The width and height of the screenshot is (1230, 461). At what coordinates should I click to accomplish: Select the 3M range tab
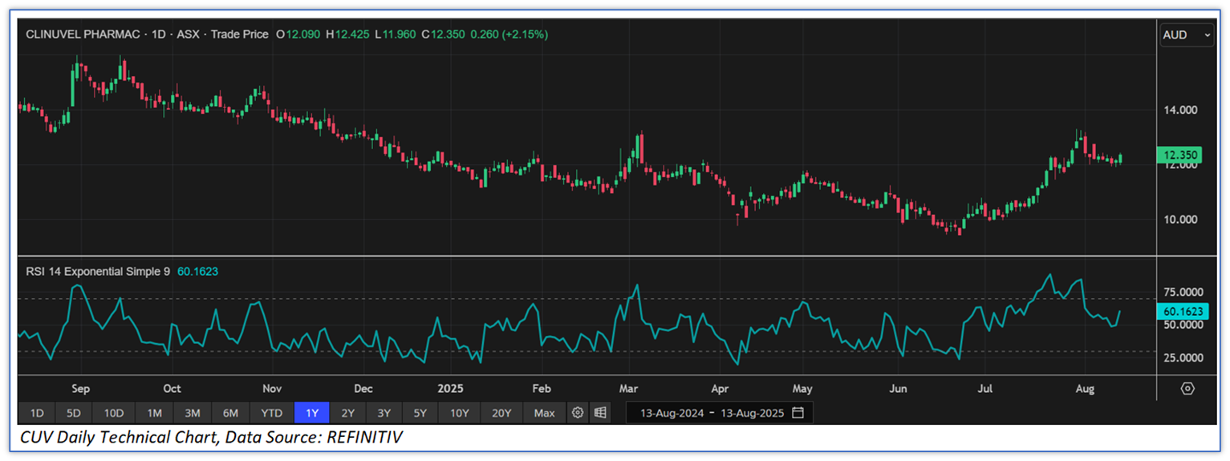[192, 413]
